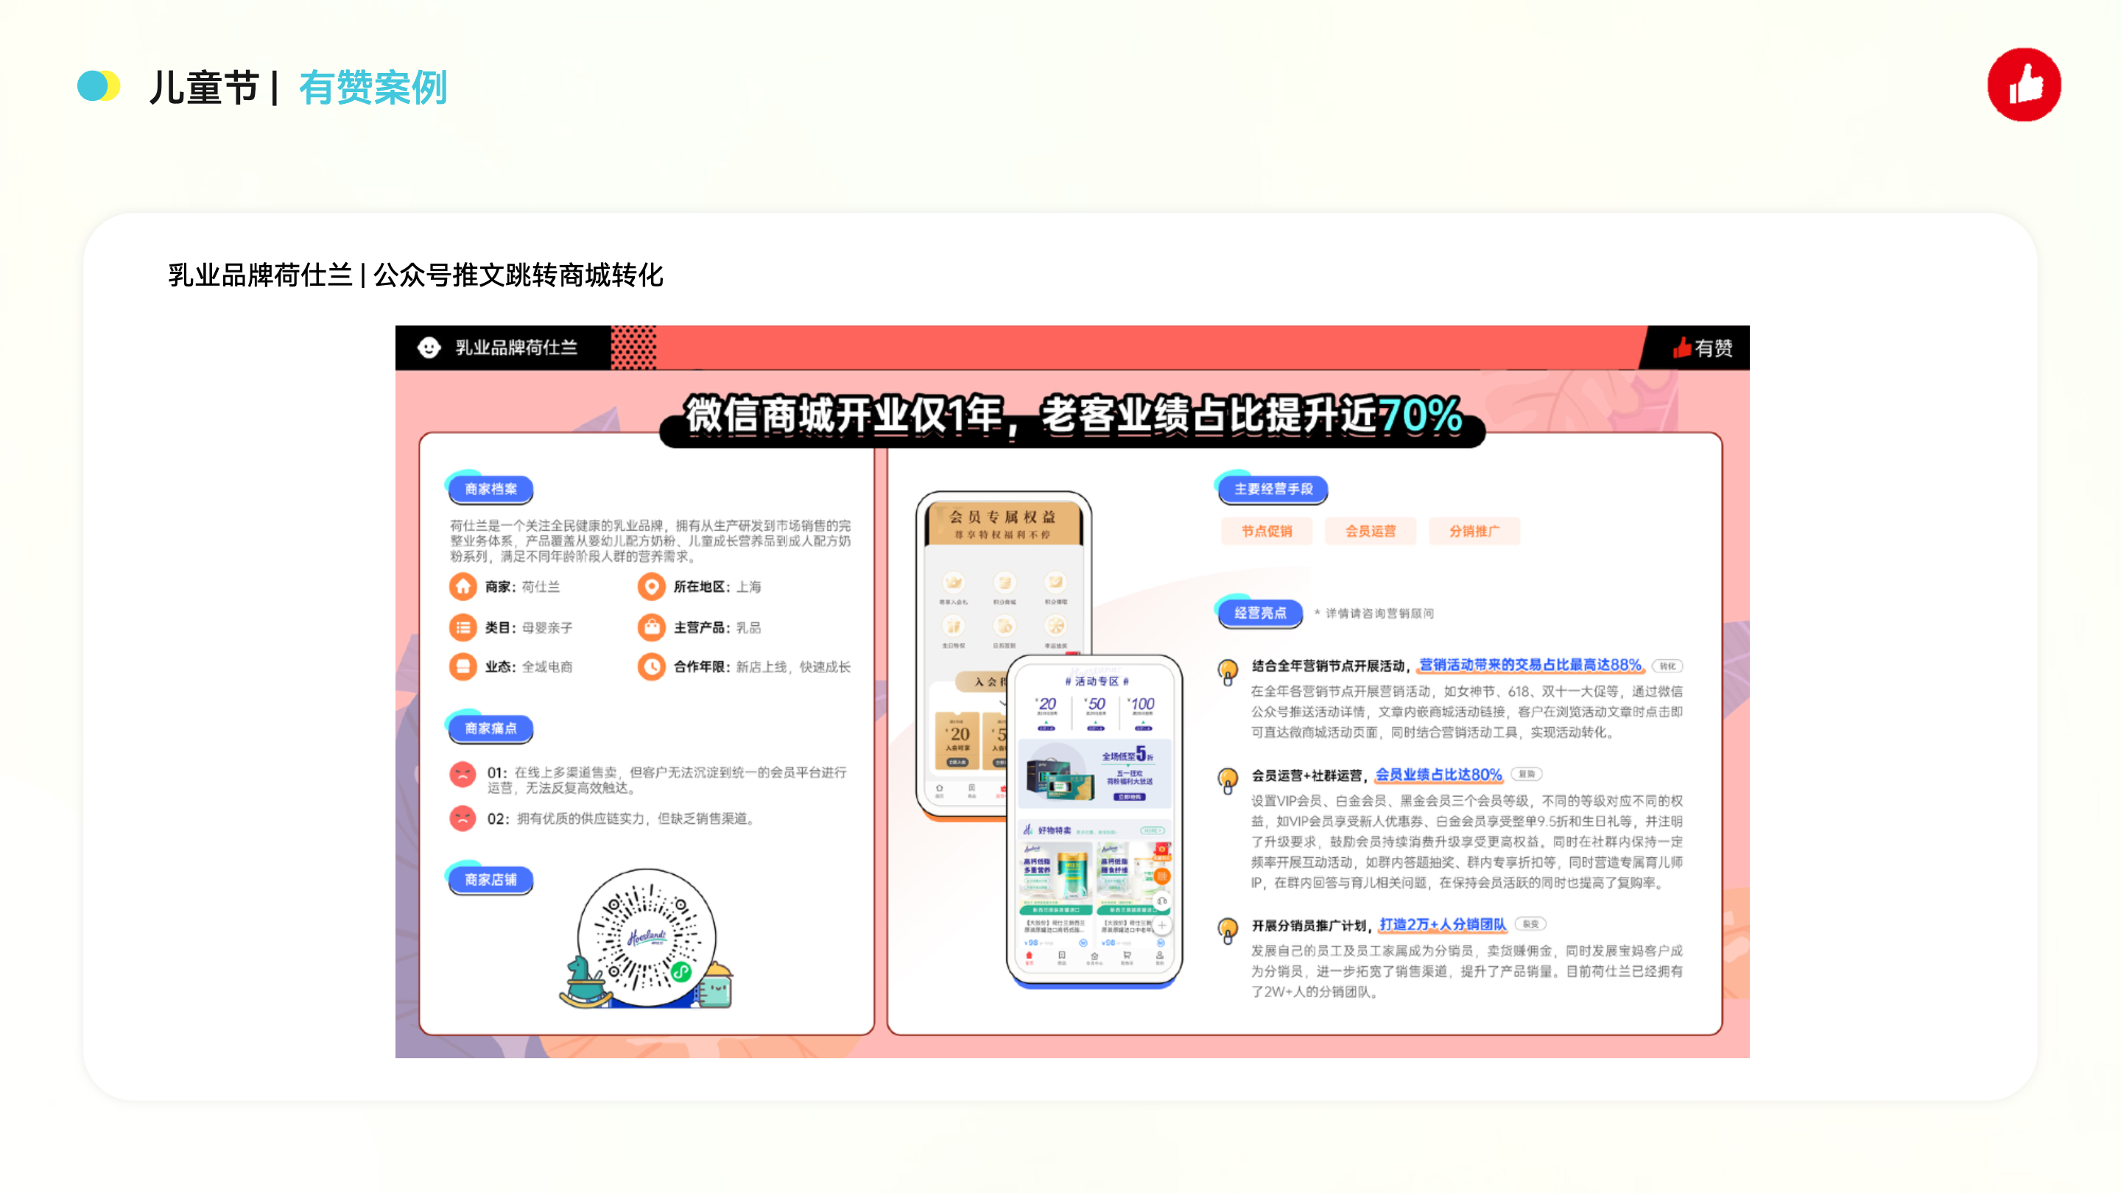2121x1193 pixels.
Task: Click the lightbulb icon beside 开展分销员推广计划
Action: point(1228,930)
